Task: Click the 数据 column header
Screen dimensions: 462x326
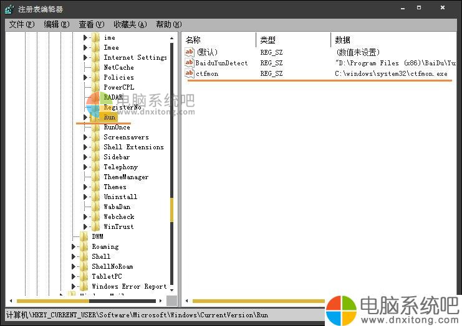Action: tap(343, 40)
